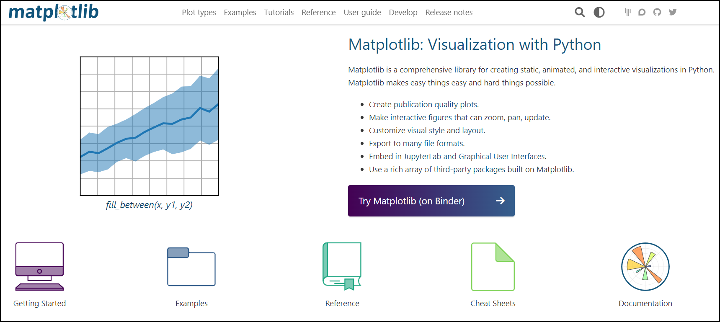Click the Examples folder icon

191,266
